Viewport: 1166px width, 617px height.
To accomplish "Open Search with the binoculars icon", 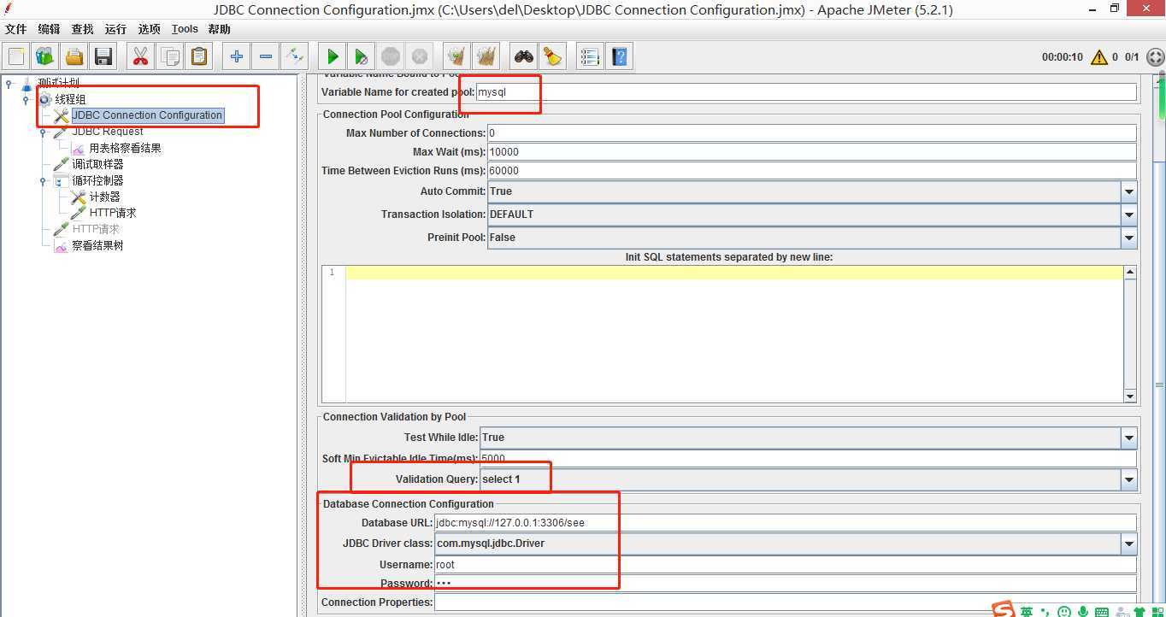I will click(524, 56).
